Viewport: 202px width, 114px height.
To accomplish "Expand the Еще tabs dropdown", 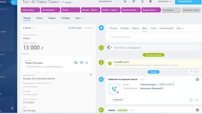I will (x=79, y=18).
